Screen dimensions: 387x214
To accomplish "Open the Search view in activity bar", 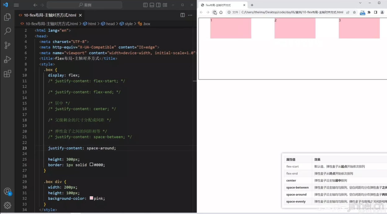I will [7, 31].
